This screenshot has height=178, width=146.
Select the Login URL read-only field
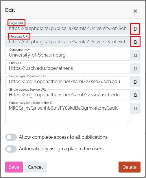pos(68,29)
